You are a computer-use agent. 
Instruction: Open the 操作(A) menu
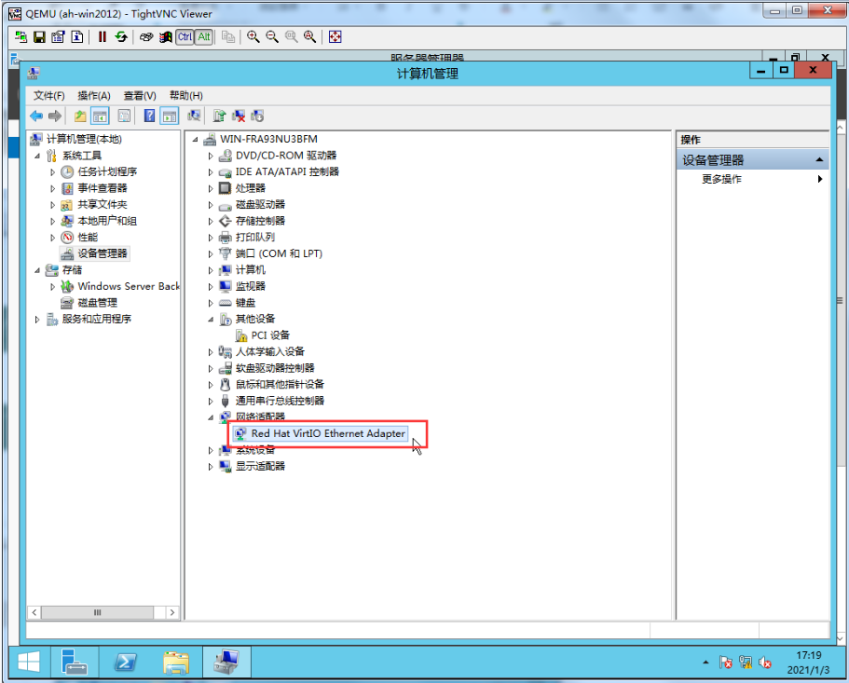pos(93,96)
